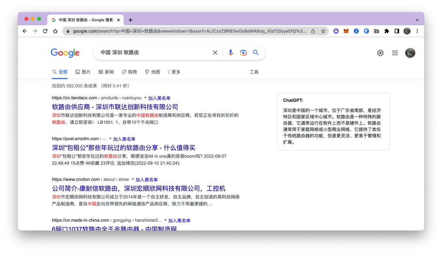Select the 全部 results tab
Screen dimensions: 442x254
60,72
